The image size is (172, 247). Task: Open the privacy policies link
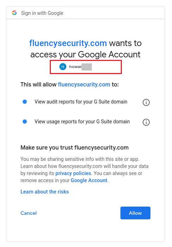click(73, 173)
